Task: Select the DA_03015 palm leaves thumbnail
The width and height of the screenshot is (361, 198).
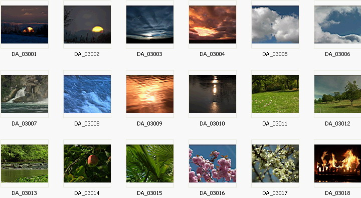Action: point(150,163)
